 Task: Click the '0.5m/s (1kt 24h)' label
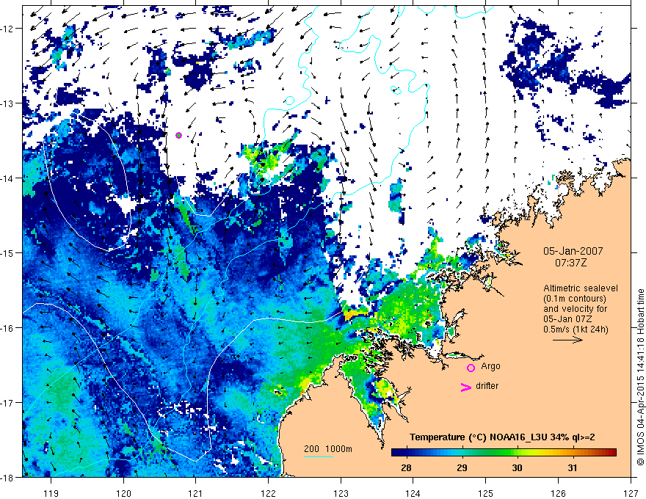[x=576, y=329]
